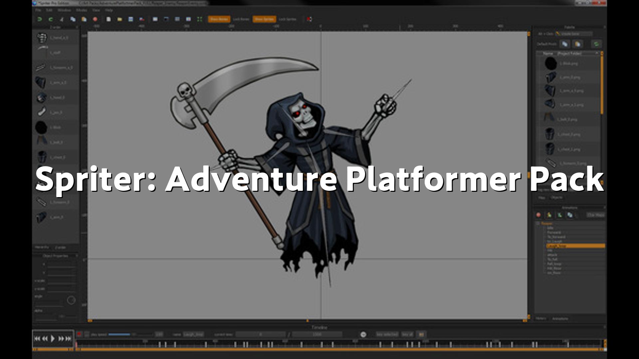Click the green refresh icon in Palette
The image size is (639, 359).
[x=596, y=44]
